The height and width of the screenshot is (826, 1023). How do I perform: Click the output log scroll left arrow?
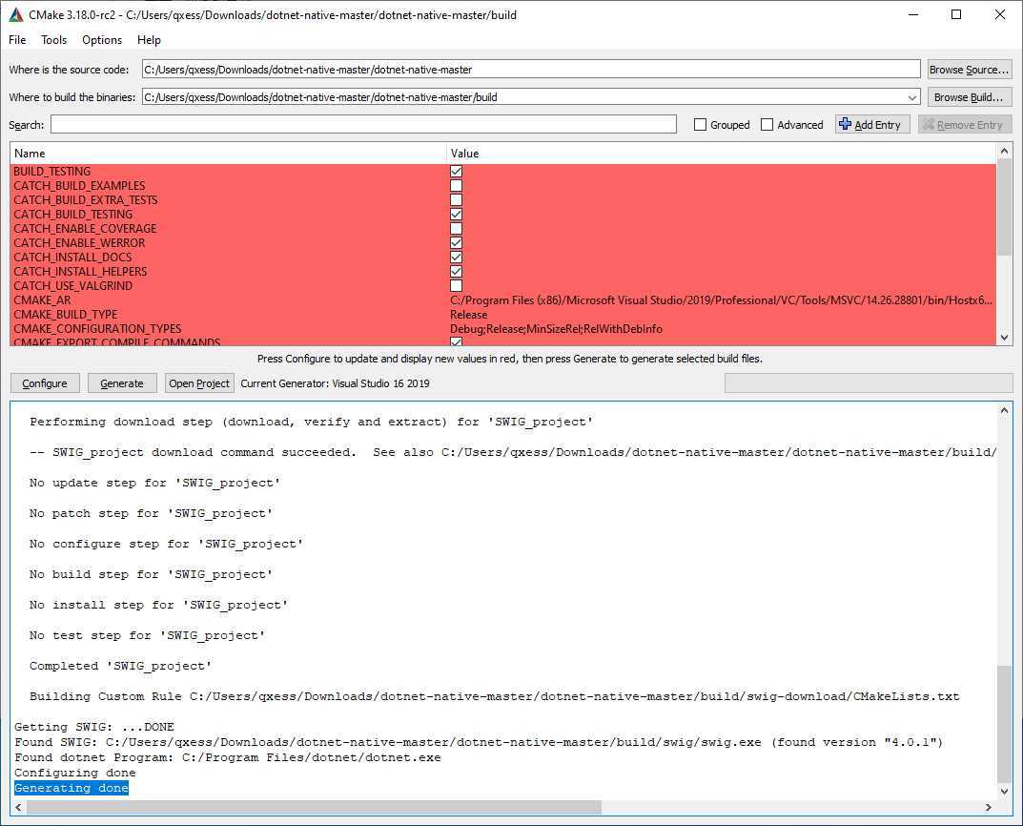(18, 807)
